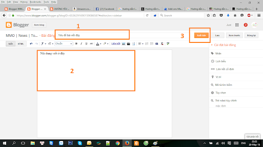Open Firefox hamburger menu
The width and height of the screenshot is (263, 147).
(259, 16)
